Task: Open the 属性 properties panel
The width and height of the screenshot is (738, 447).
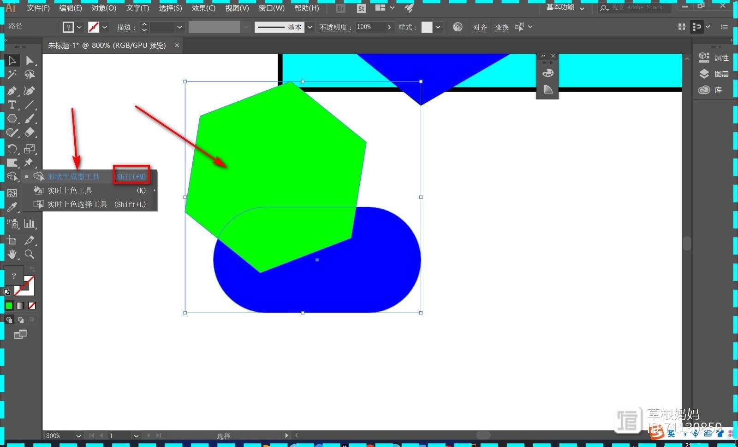Action: pyautogui.click(x=714, y=58)
